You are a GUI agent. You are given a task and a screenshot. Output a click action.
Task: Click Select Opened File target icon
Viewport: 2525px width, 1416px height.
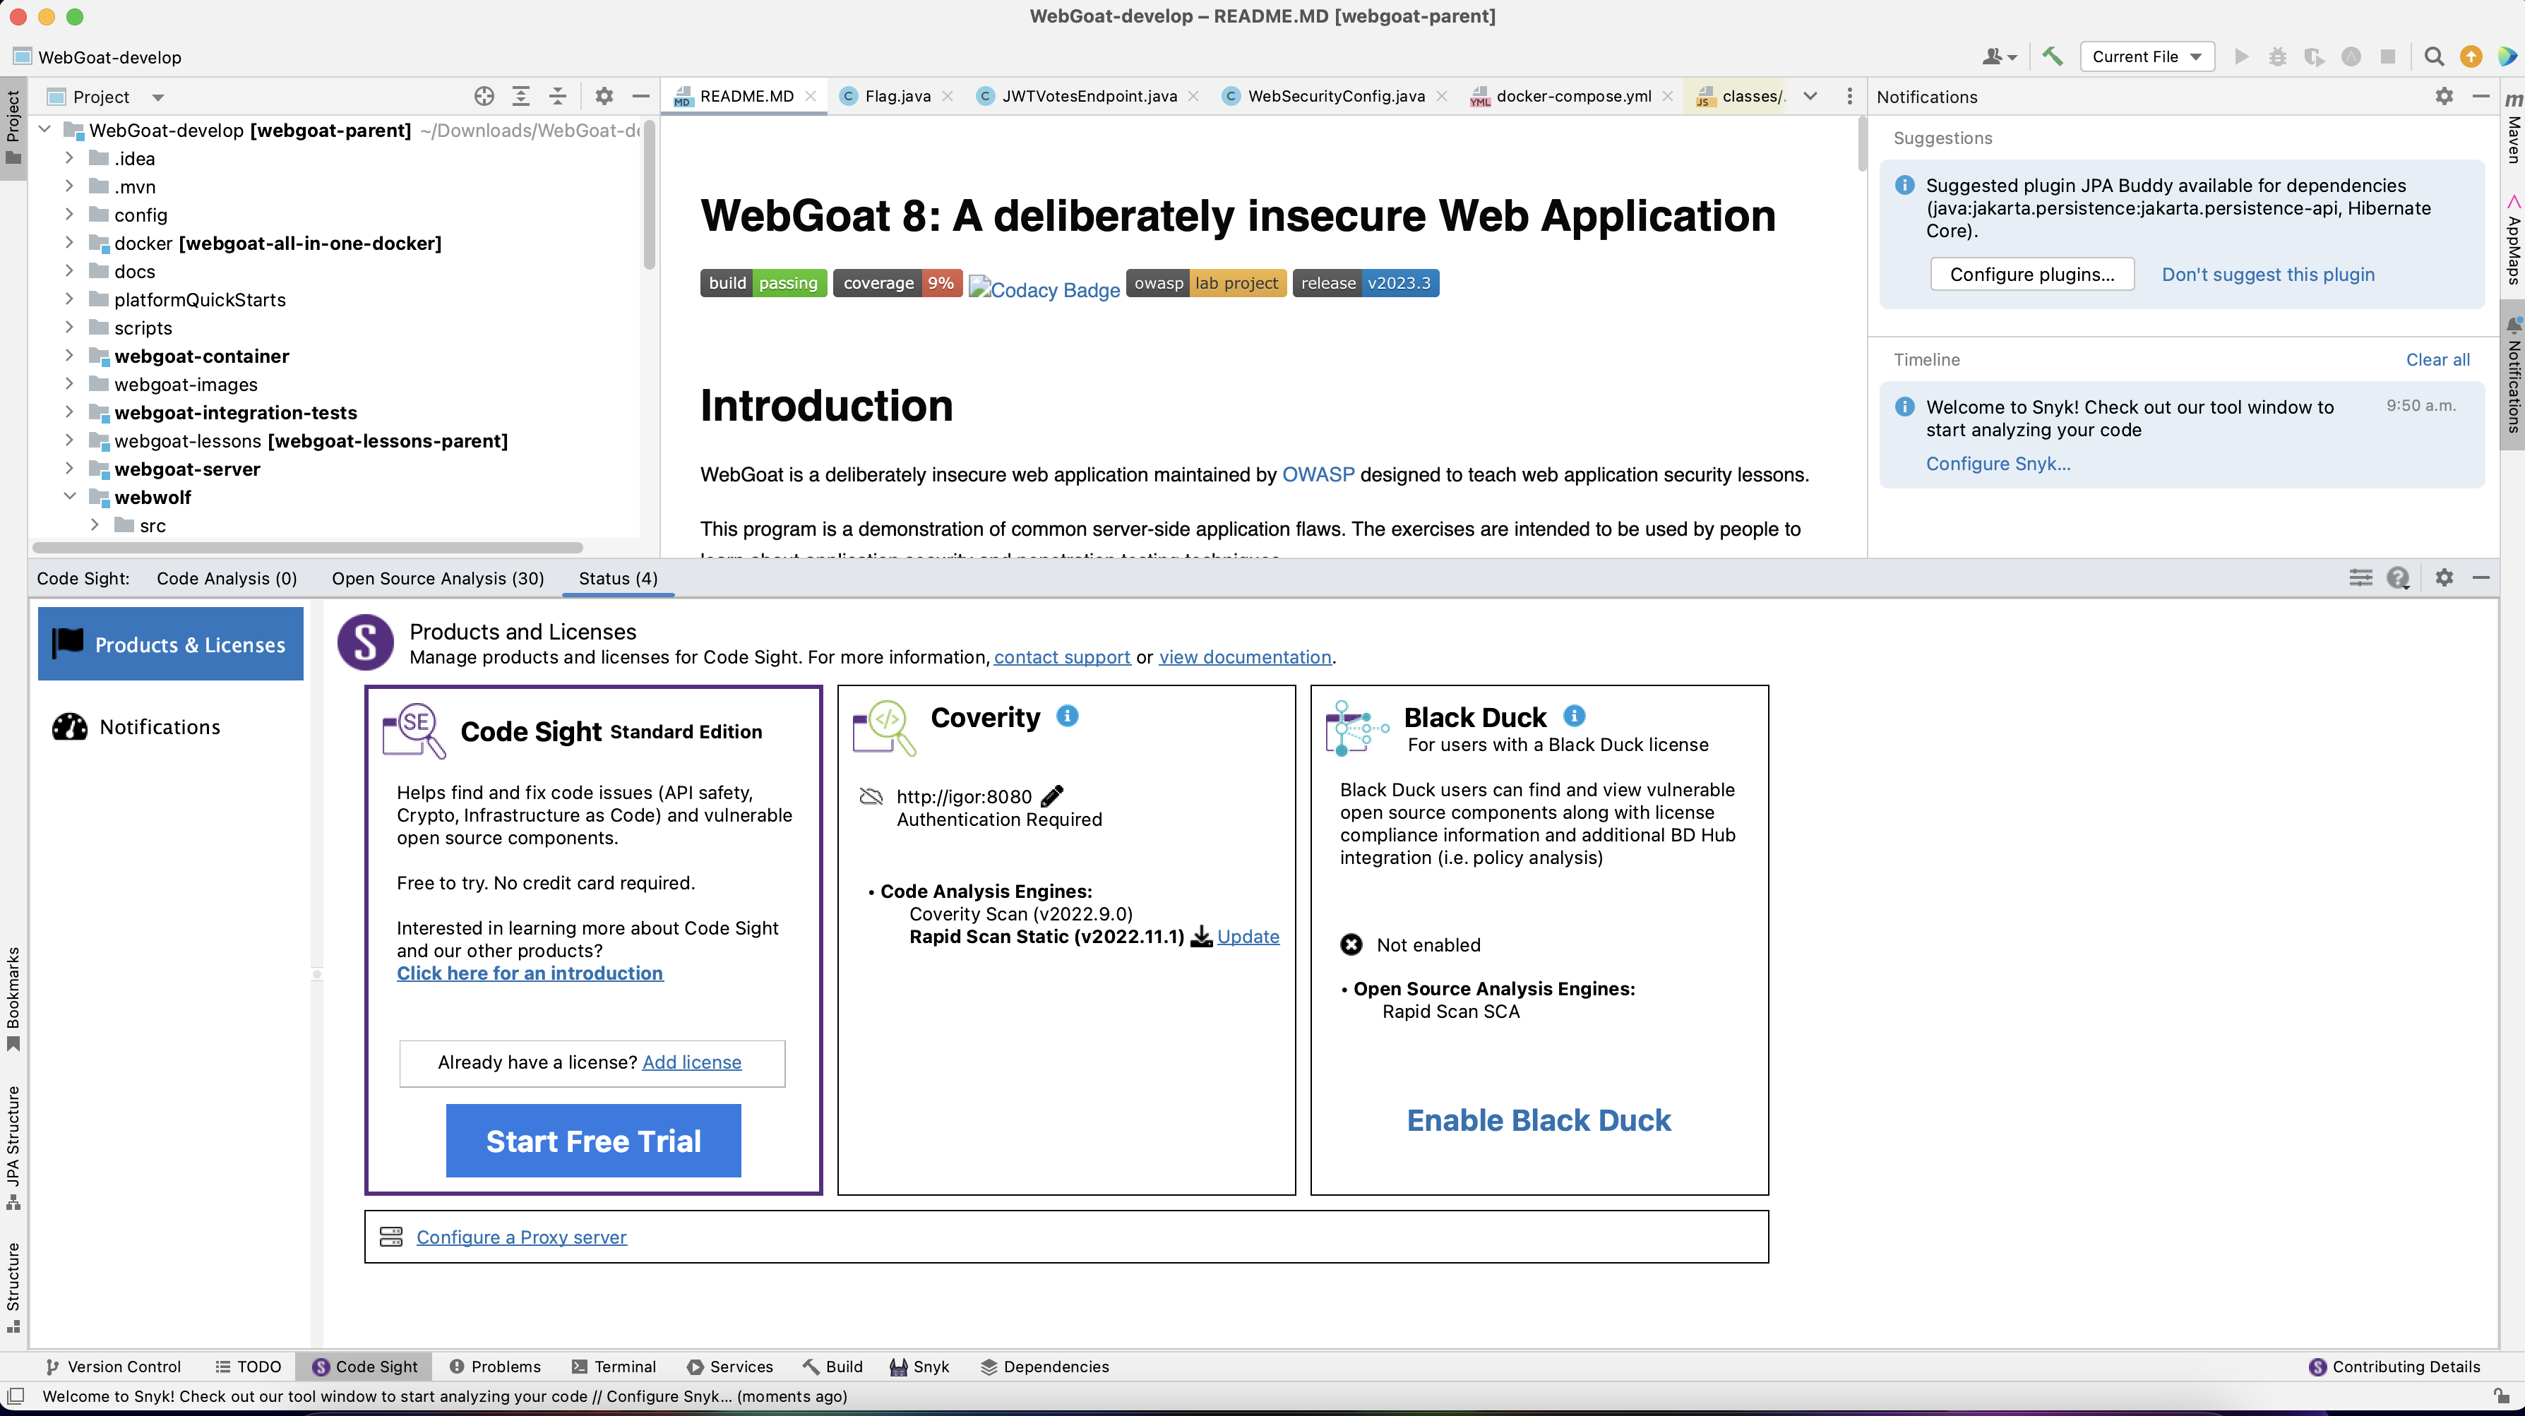484,96
